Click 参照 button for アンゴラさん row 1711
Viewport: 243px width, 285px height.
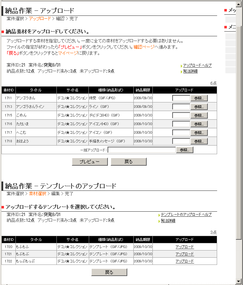[x=199, y=98]
